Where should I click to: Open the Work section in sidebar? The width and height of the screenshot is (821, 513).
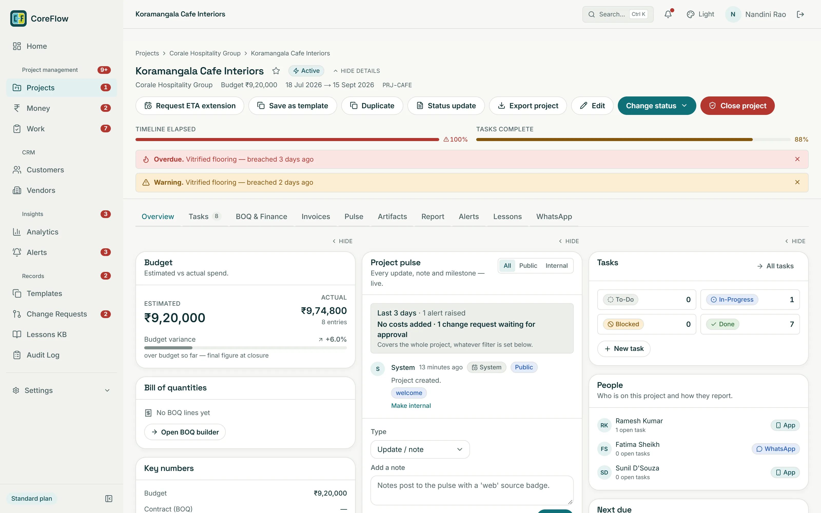click(61, 129)
